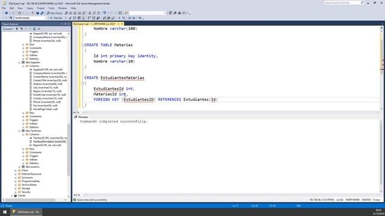The width and height of the screenshot is (385, 216).
Task: Uncomment the selected lines icon
Action: coord(123,18)
